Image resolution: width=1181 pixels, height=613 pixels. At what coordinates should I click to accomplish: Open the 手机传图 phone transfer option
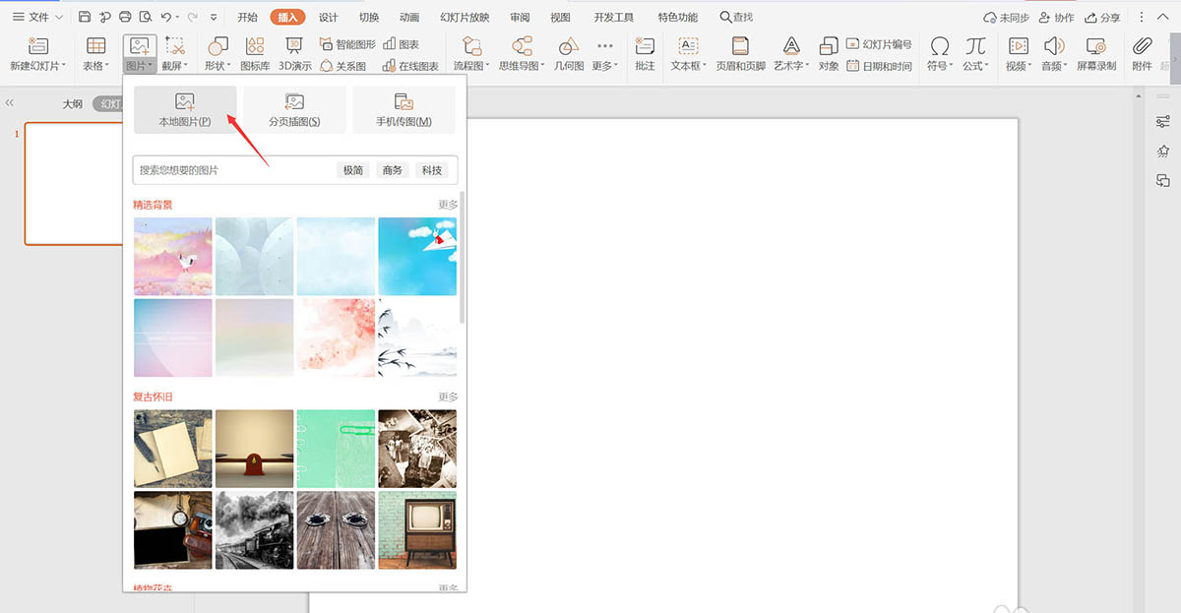404,109
